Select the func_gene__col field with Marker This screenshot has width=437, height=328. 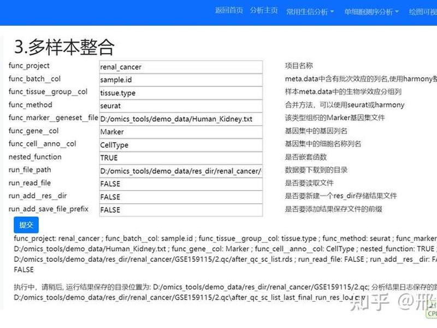[181, 132]
